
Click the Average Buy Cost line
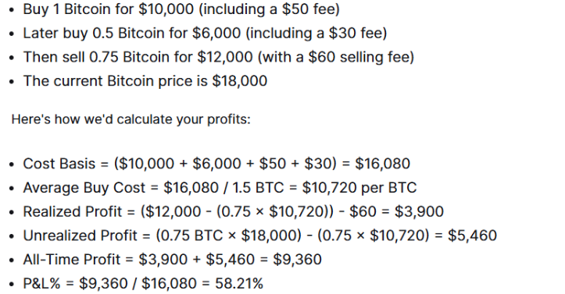tap(220, 188)
